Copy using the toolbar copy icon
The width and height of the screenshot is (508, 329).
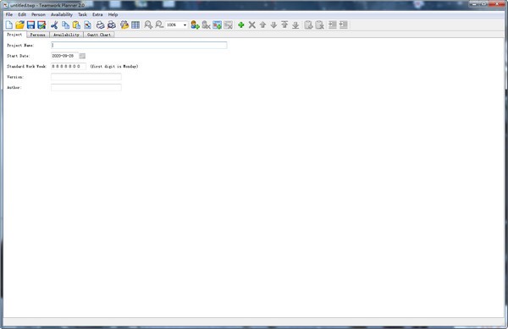(65, 25)
